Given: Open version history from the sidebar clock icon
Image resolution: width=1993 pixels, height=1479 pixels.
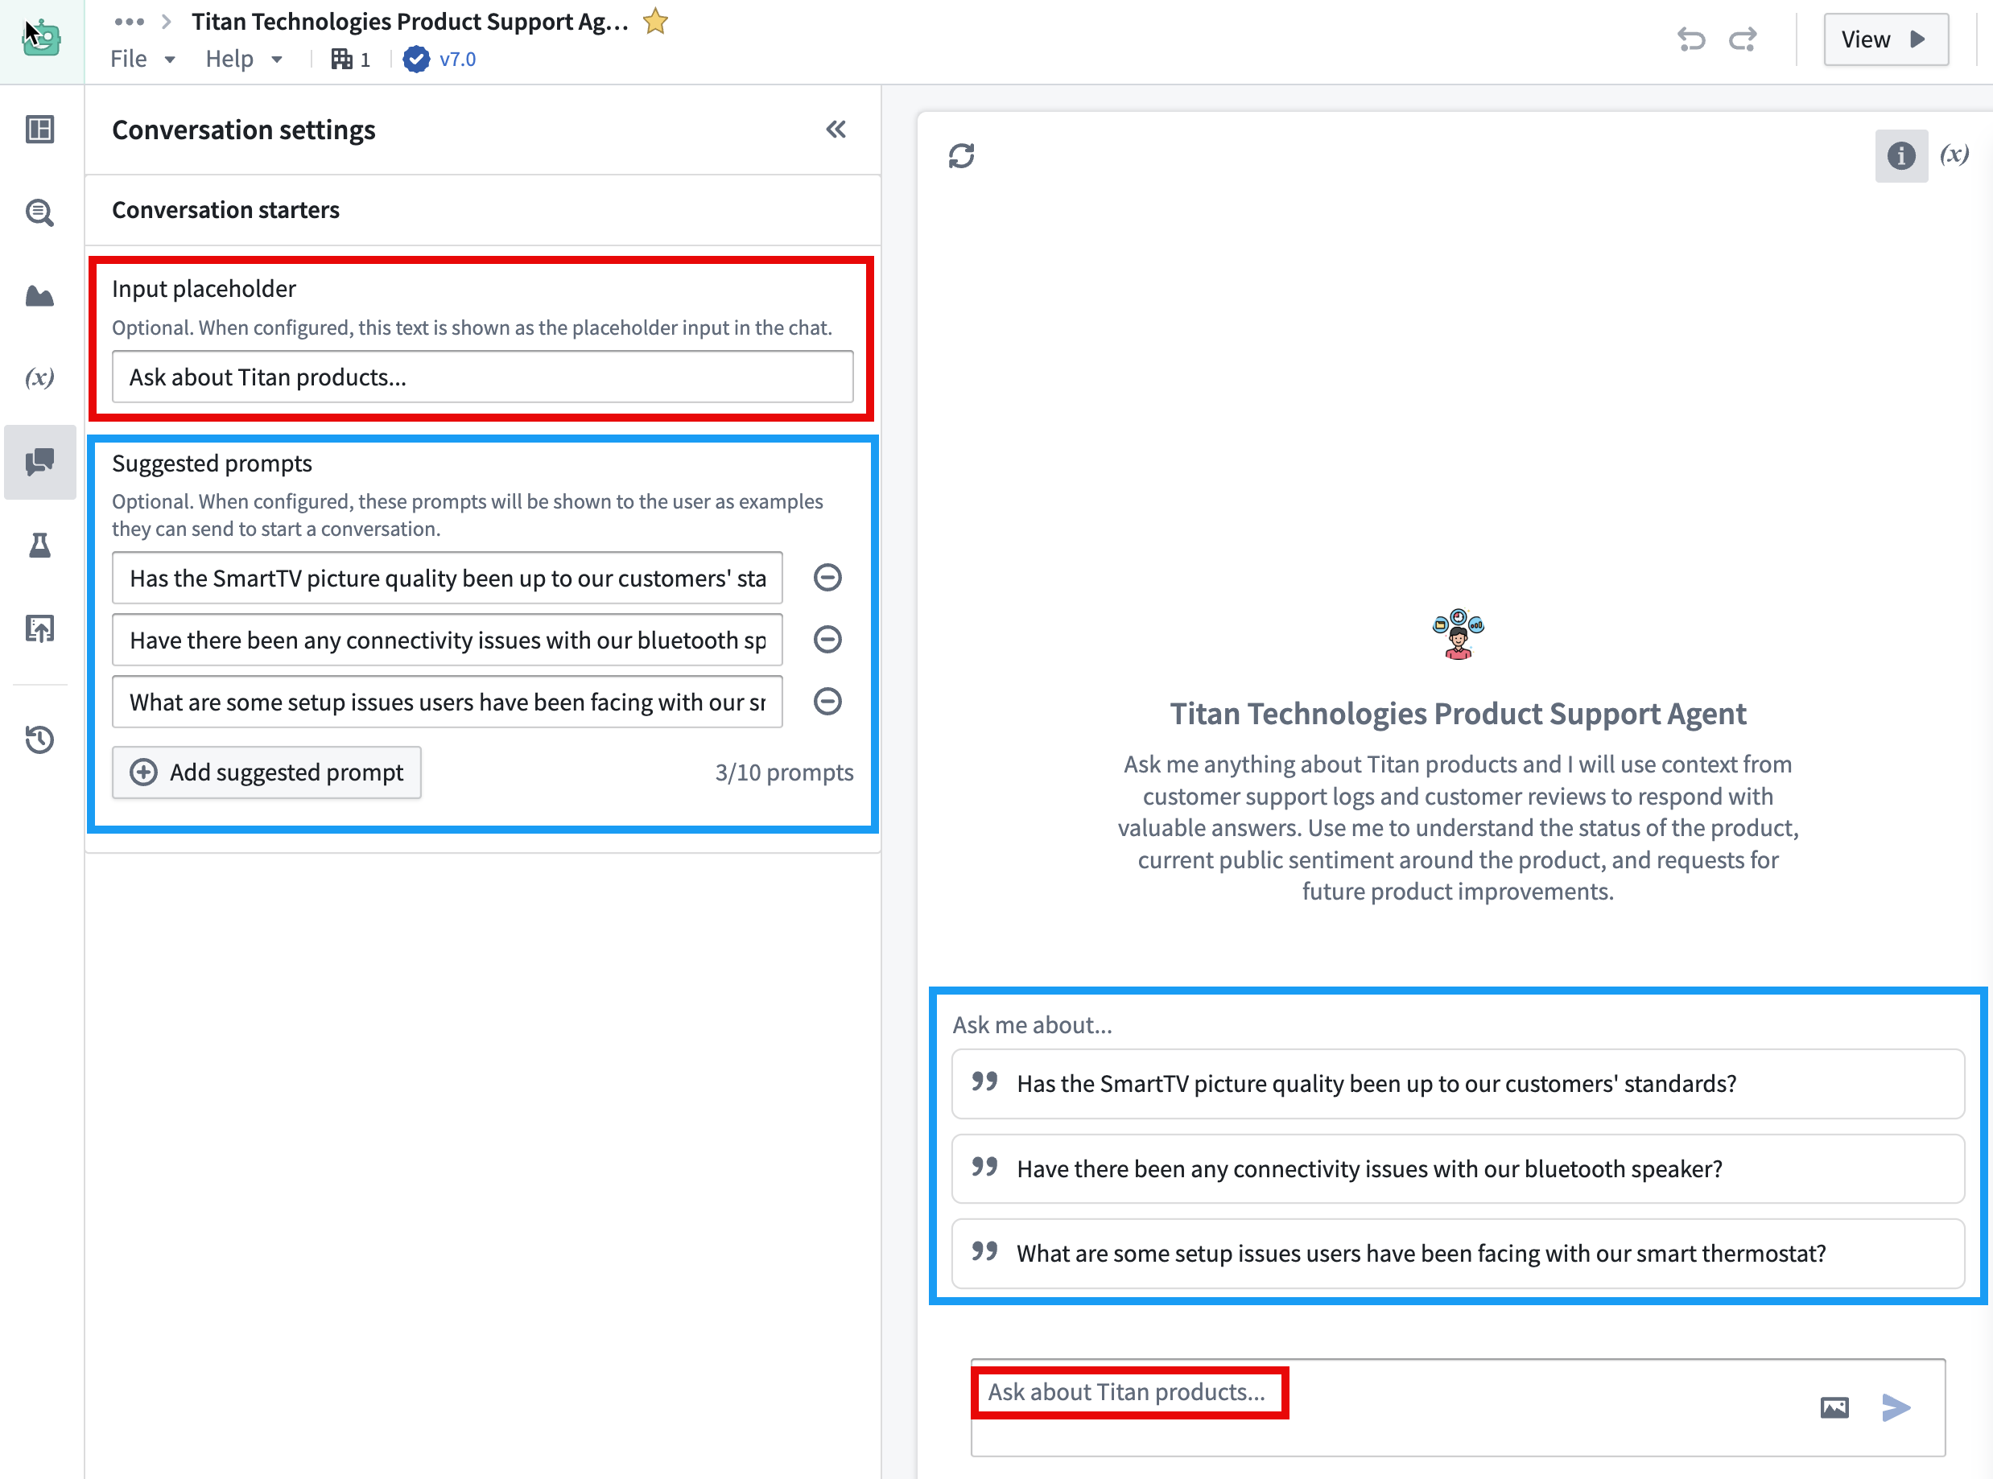Looking at the screenshot, I should click(39, 739).
